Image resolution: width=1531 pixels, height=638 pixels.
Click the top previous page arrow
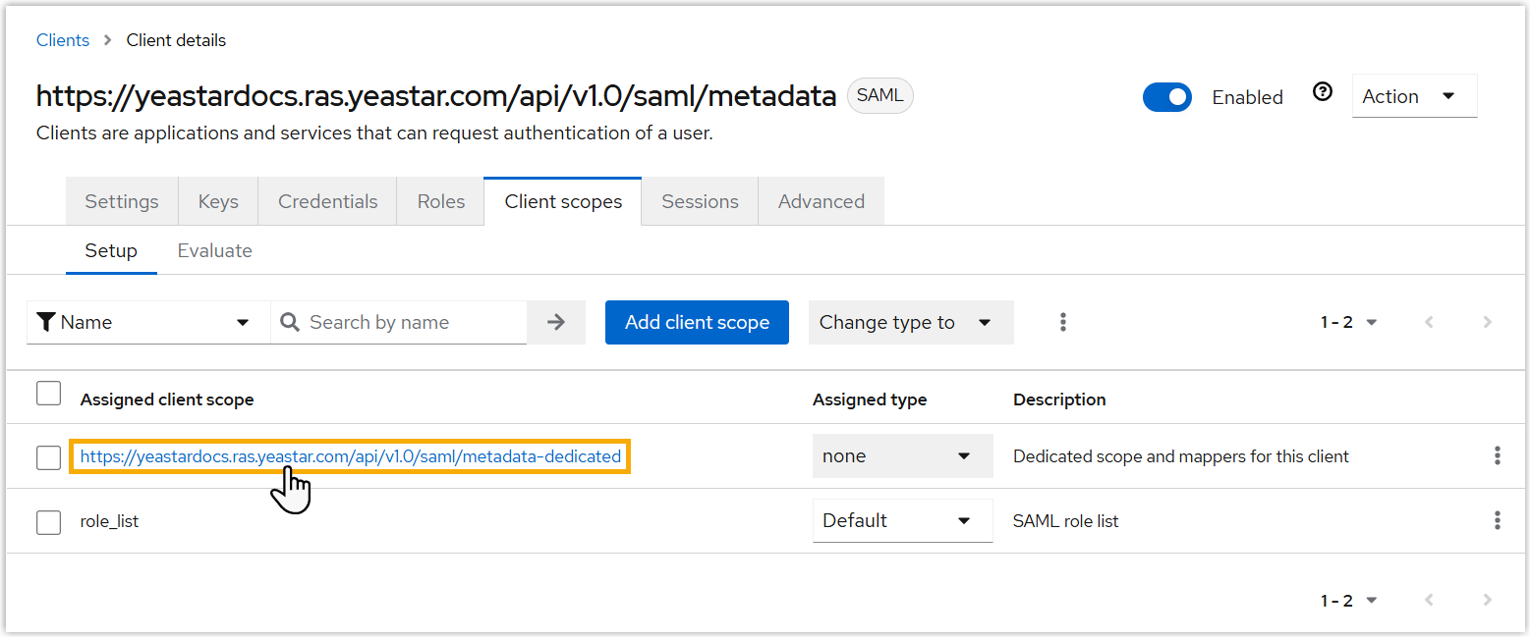coord(1430,322)
